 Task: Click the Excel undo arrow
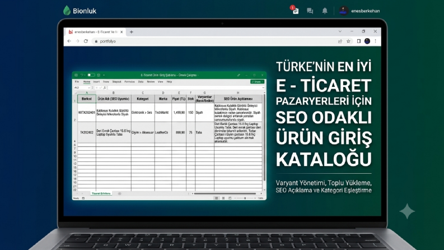tap(82, 75)
